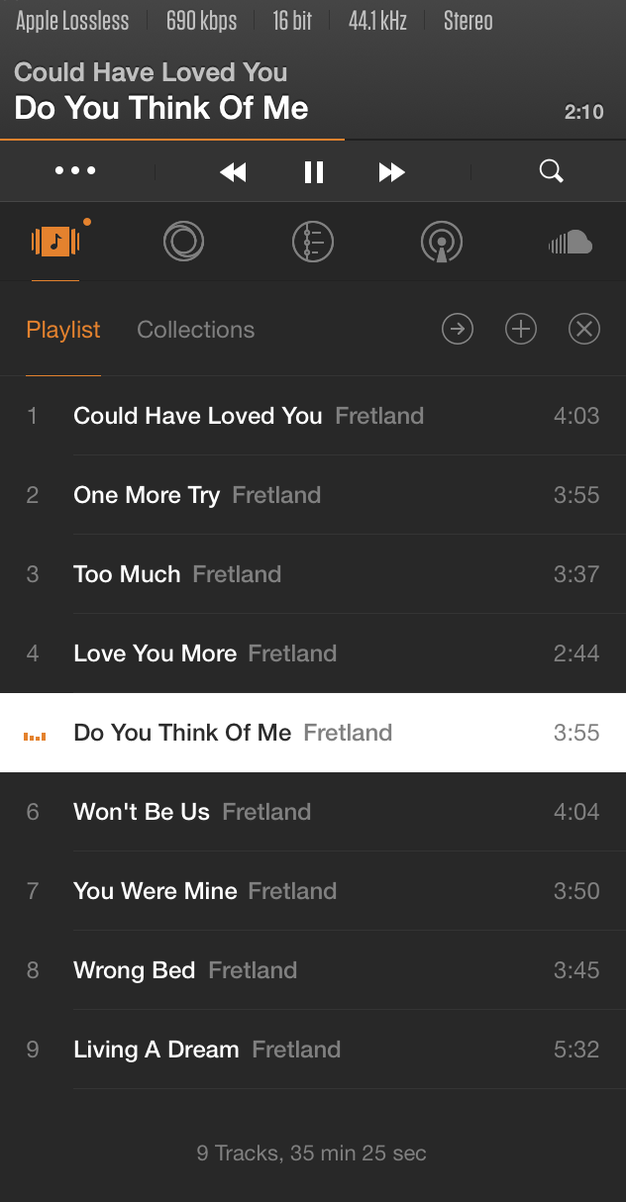Screen dimensions: 626x1202
Task: Open the search magnifier
Action: (x=551, y=171)
